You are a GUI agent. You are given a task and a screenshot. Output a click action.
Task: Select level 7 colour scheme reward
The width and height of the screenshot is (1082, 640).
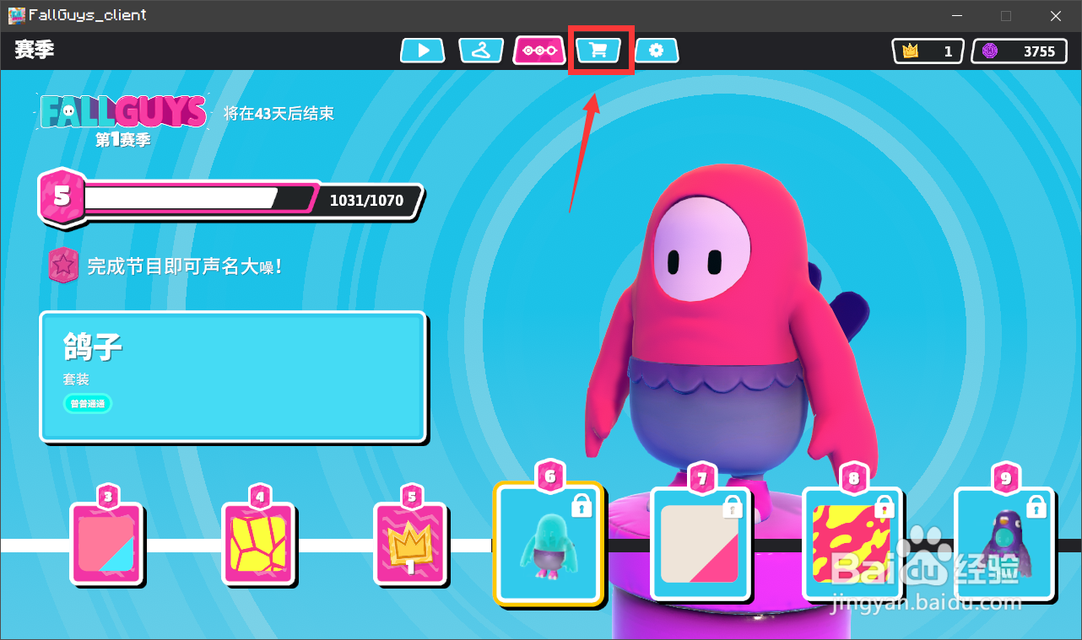701,544
